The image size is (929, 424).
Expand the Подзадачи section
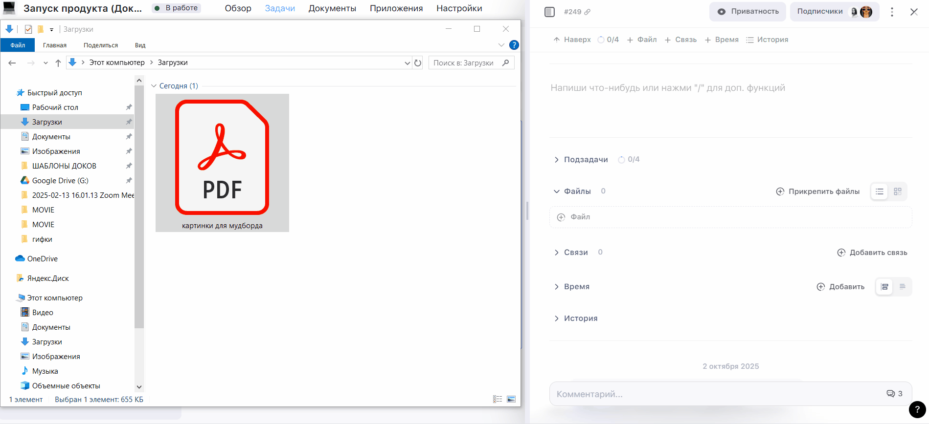tap(556, 160)
